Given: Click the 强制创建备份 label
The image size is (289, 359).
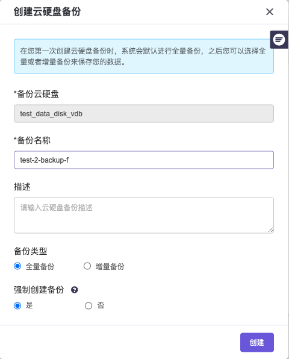Looking at the screenshot, I should pos(39,290).
